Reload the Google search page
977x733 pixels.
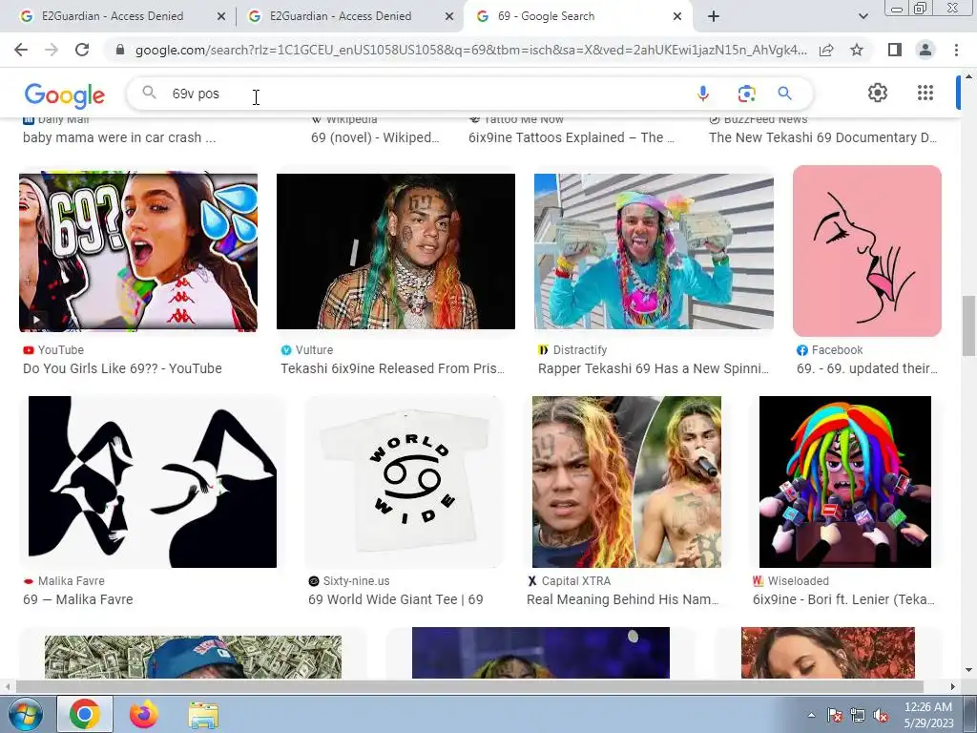click(82, 50)
